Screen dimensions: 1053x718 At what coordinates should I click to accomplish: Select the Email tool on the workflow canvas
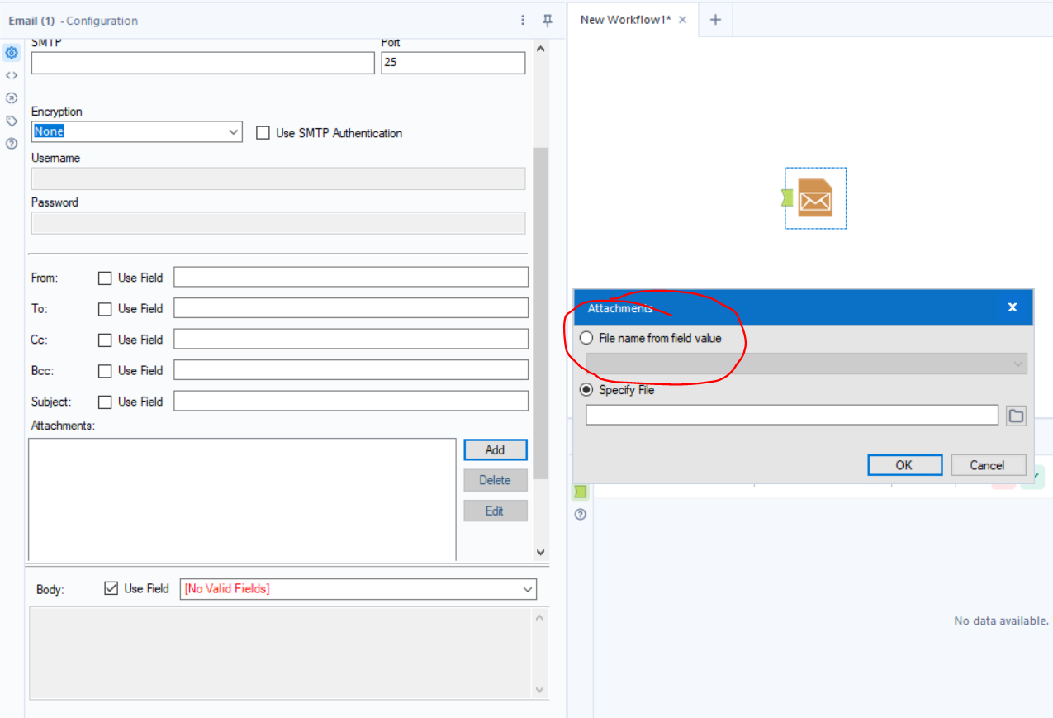pyautogui.click(x=815, y=197)
